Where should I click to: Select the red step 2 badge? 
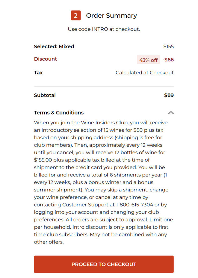pyautogui.click(x=76, y=15)
